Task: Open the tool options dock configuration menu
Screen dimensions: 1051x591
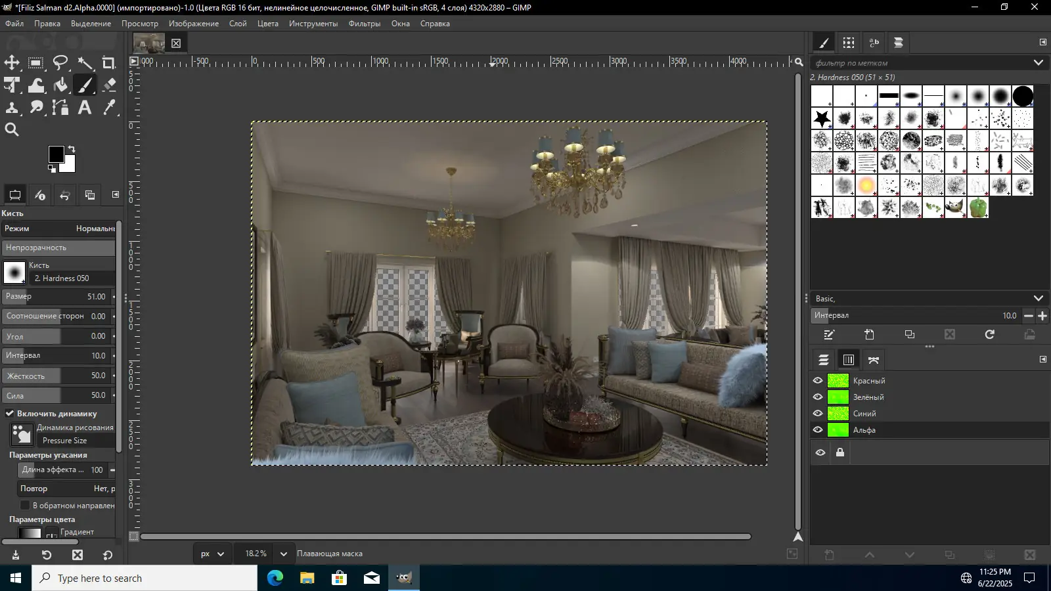Action: tap(116, 195)
